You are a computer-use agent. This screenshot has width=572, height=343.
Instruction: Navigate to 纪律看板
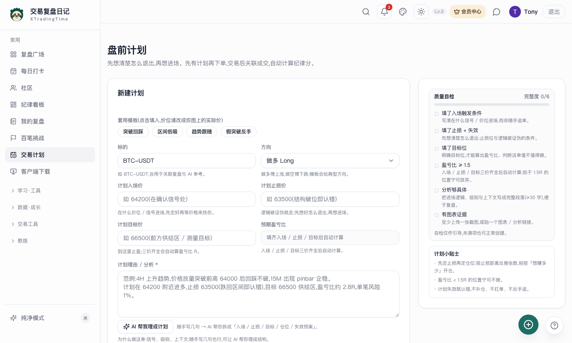(x=50, y=105)
